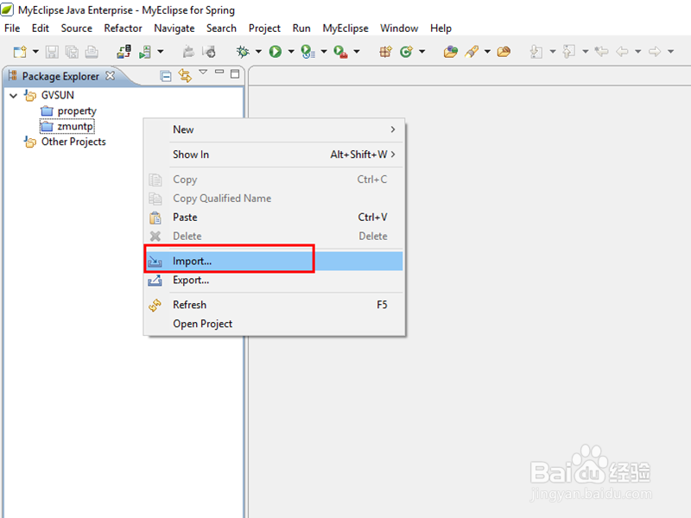The height and width of the screenshot is (518, 691).
Task: Open the Project menu
Action: [x=264, y=28]
